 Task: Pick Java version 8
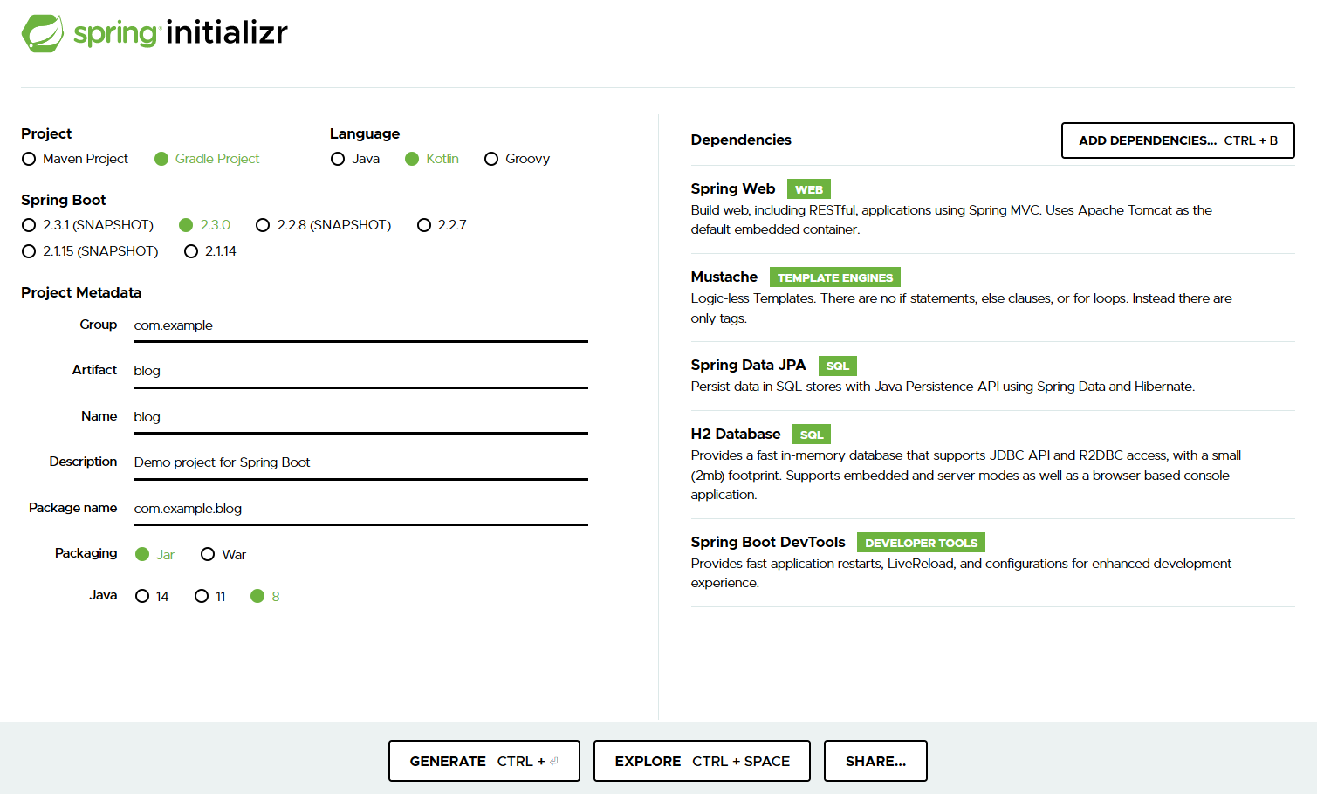[265, 597]
